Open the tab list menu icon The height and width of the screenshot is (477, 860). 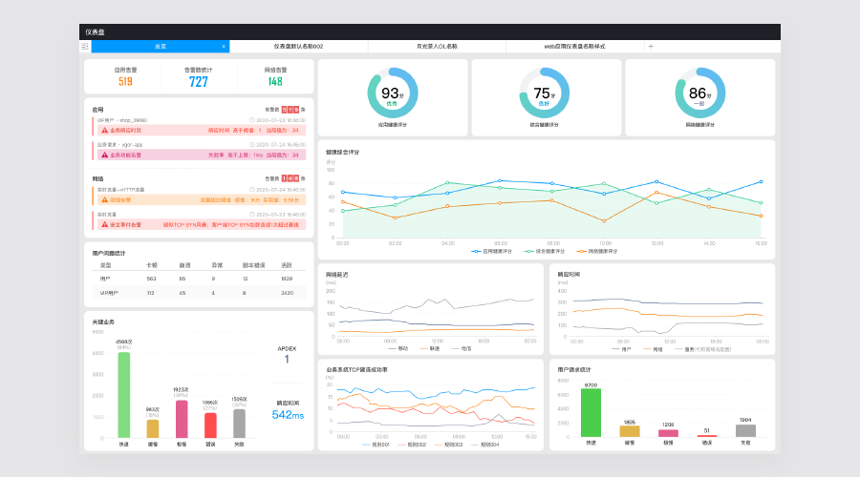tap(85, 46)
